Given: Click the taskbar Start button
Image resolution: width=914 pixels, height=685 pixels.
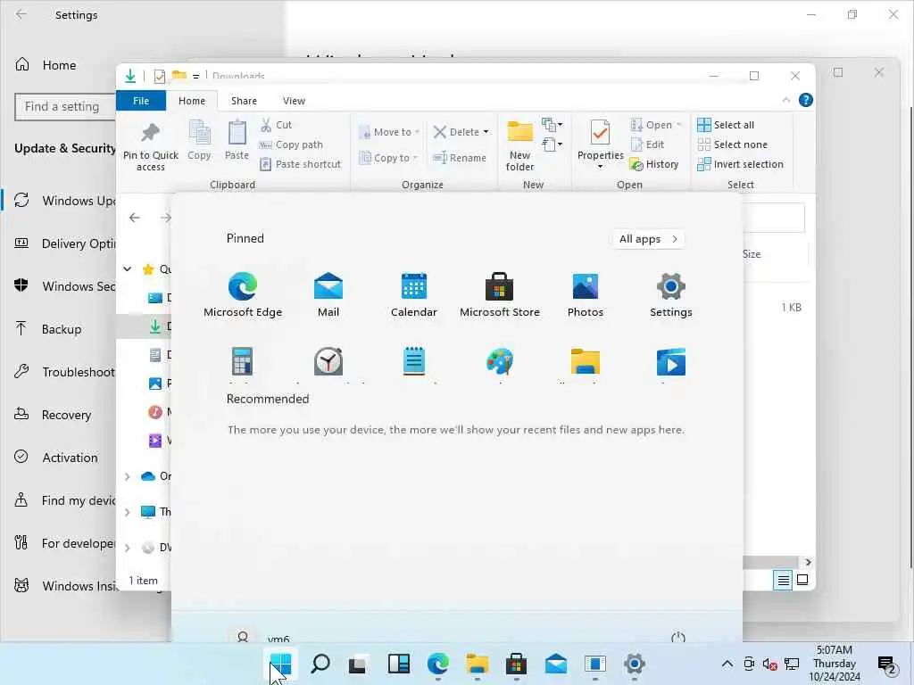Looking at the screenshot, I should (281, 663).
